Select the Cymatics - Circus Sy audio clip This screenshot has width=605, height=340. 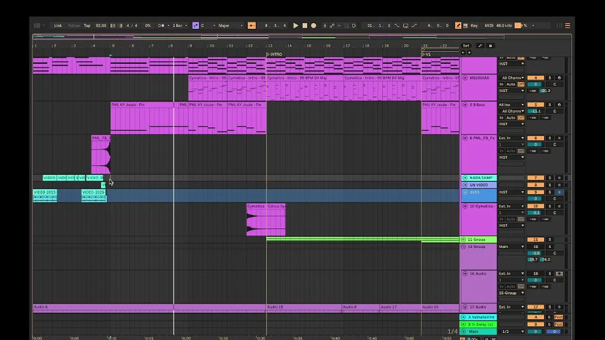[266, 220]
